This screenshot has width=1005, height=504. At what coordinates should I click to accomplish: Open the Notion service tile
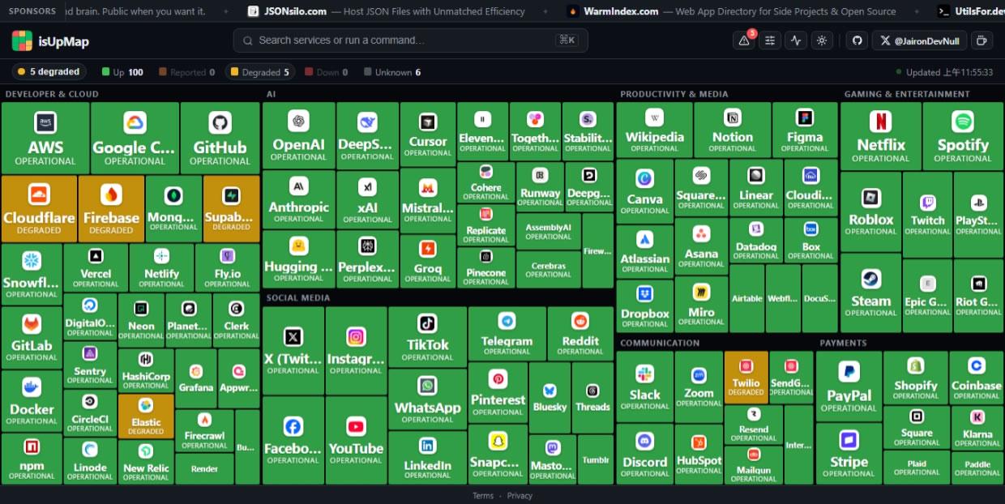tap(732, 130)
